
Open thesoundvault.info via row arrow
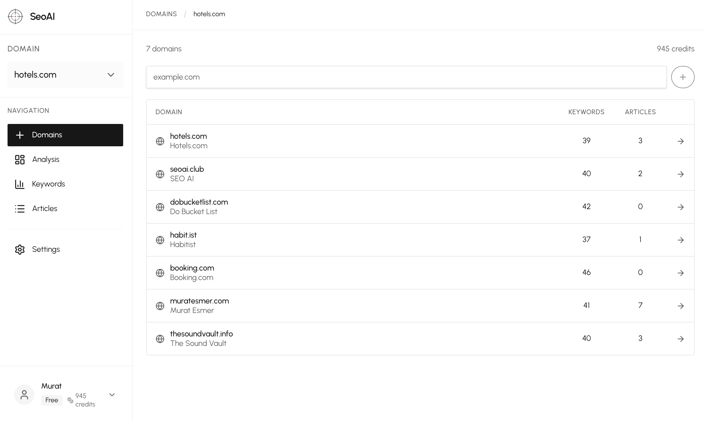coord(681,338)
